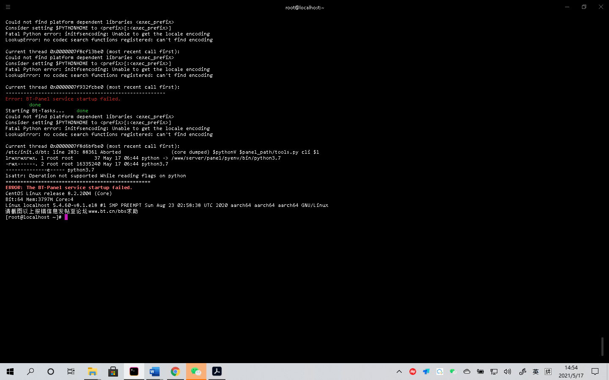Viewport: 609px width, 380px height.
Task: Switch to Adobe Acrobat in the taskbar
Action: pyautogui.click(x=217, y=372)
